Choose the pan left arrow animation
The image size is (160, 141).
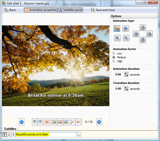coord(136,34)
